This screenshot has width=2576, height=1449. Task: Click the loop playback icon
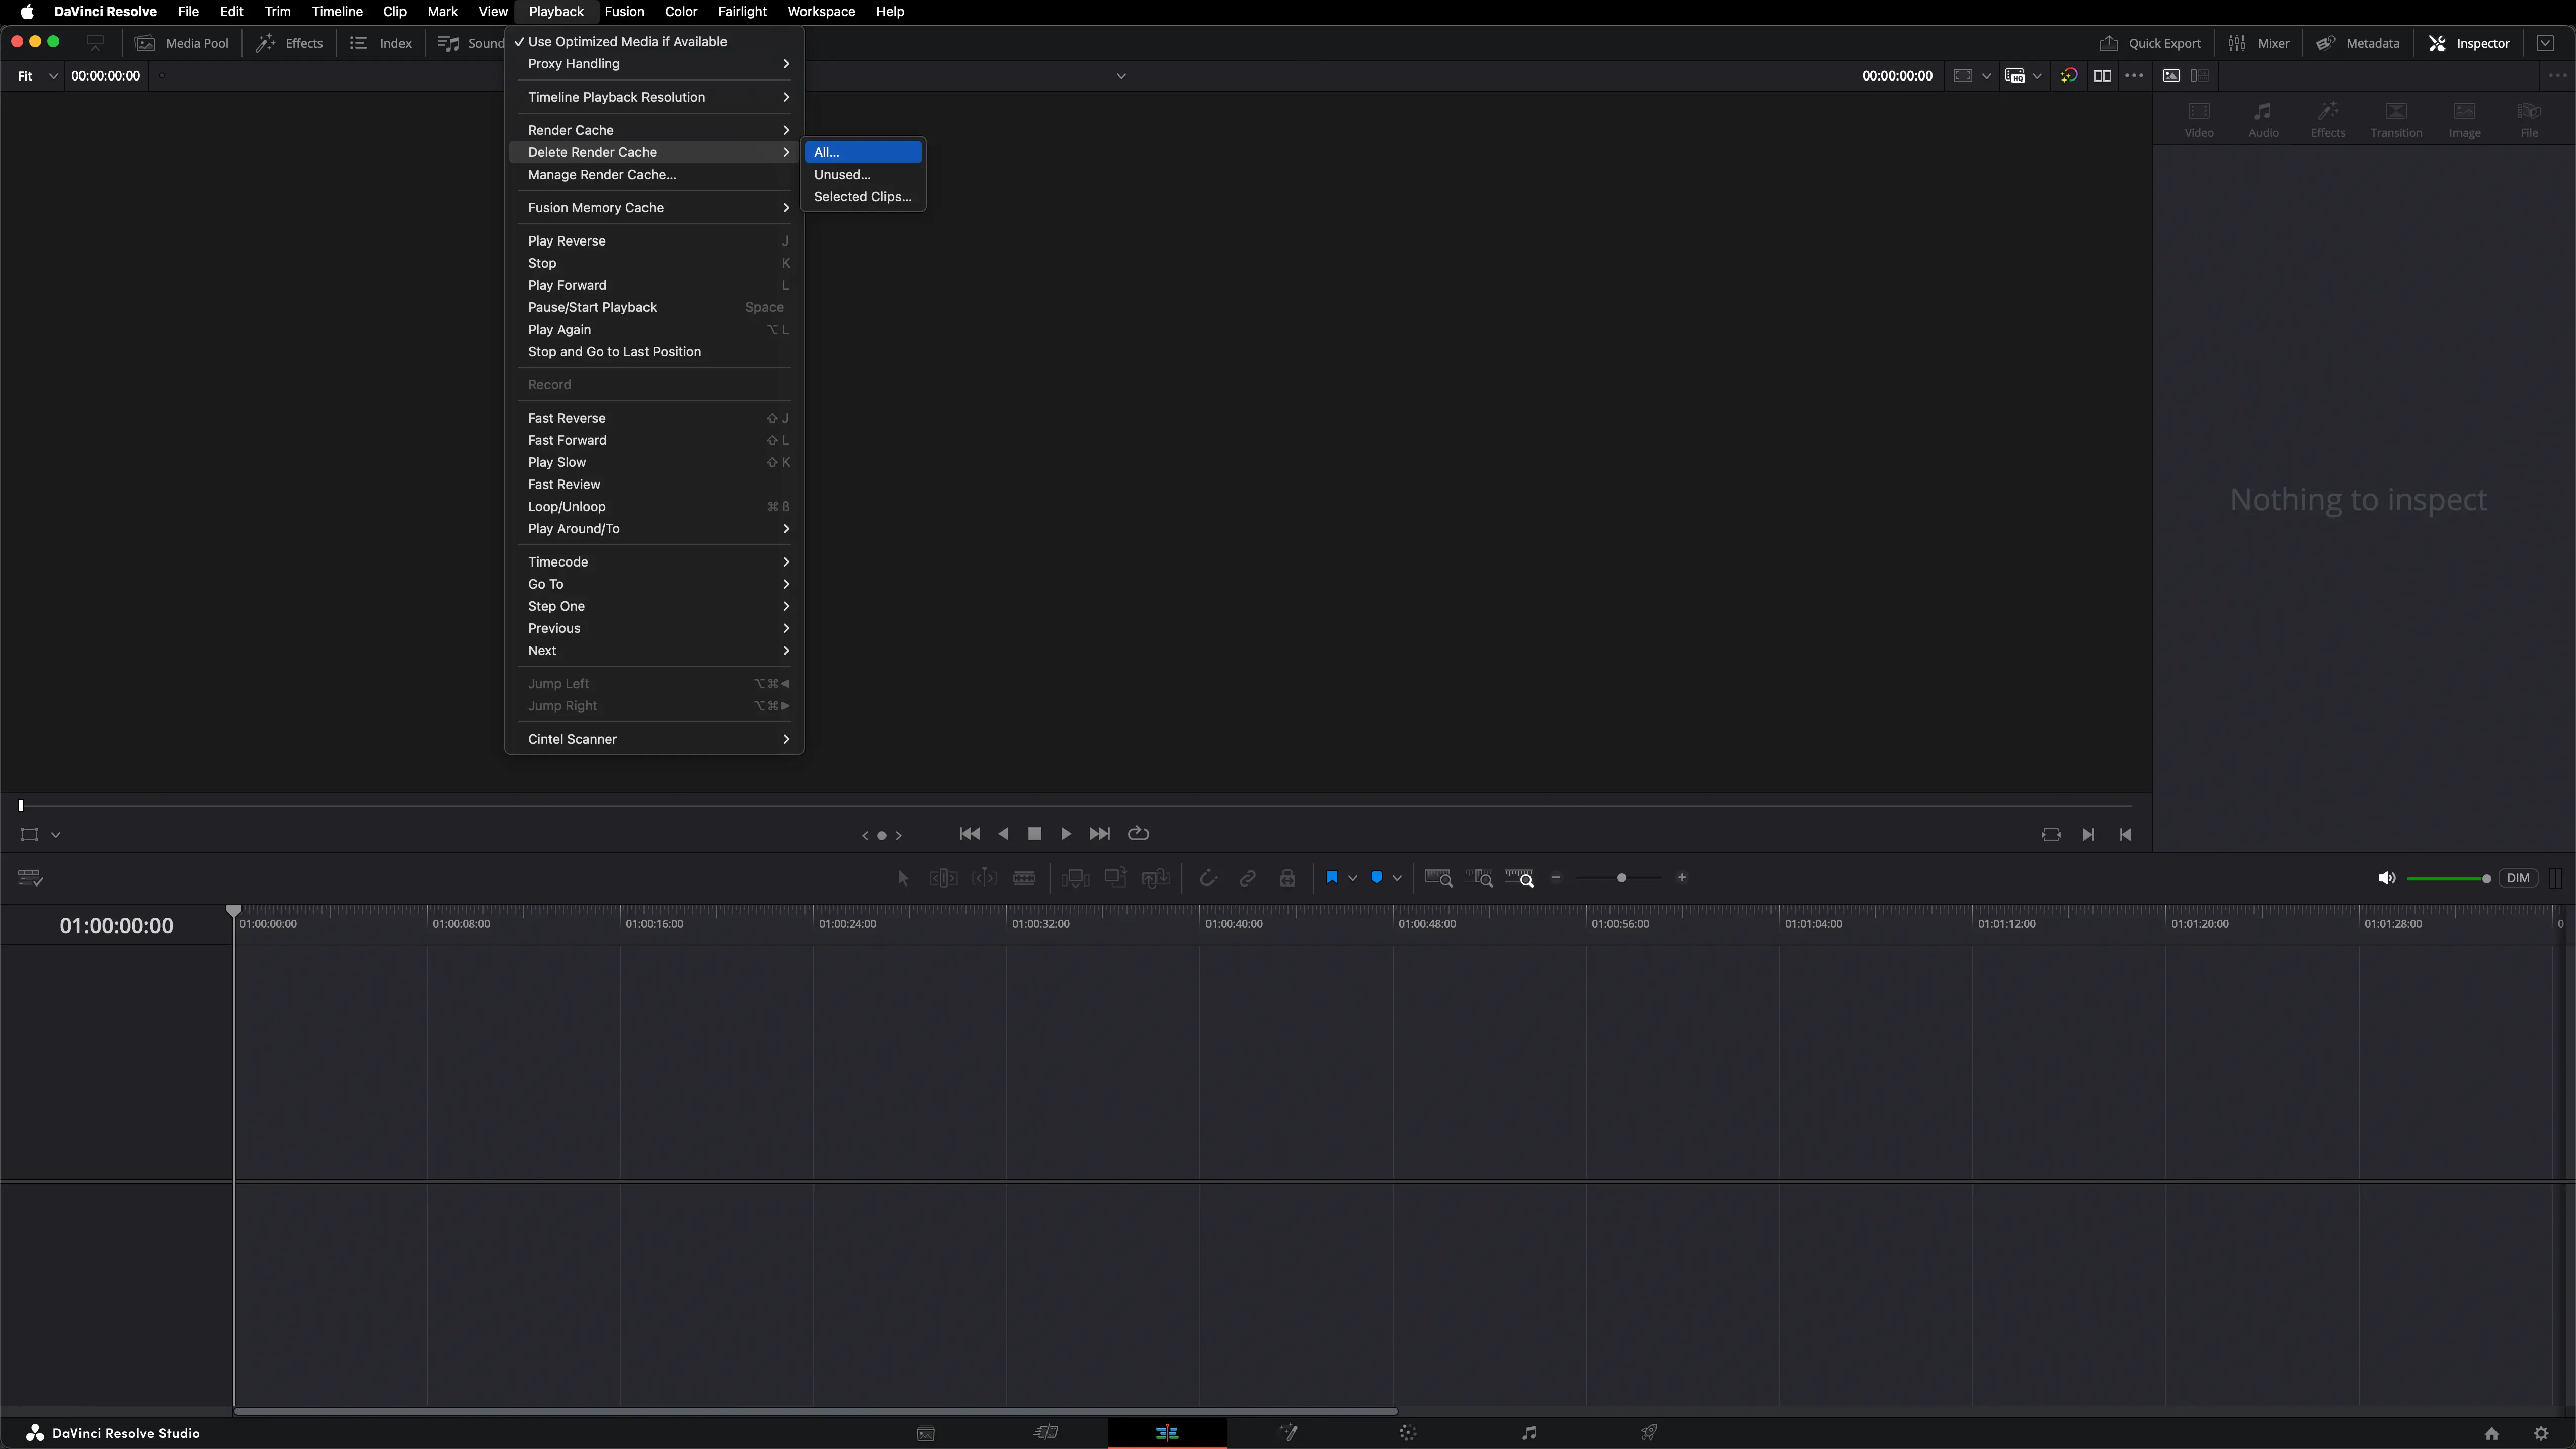coord(1138,833)
